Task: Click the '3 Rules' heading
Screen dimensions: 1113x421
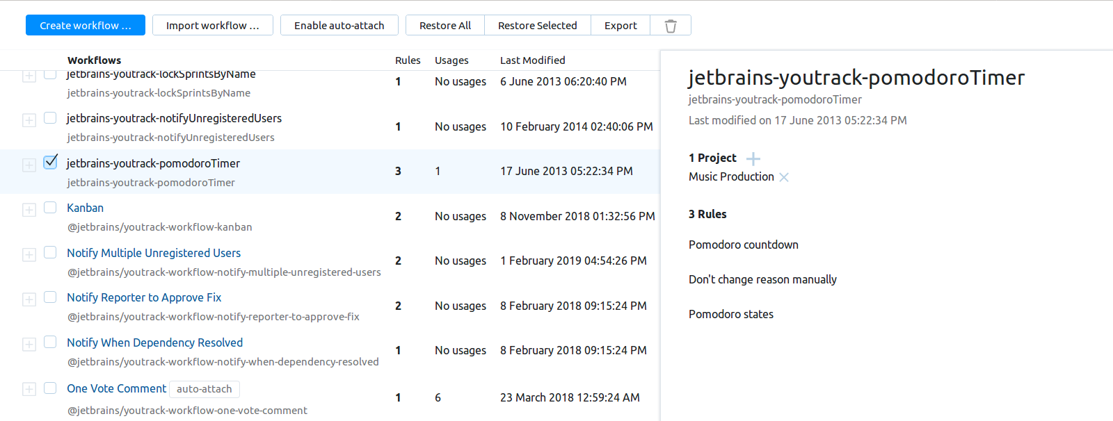Action: [707, 214]
